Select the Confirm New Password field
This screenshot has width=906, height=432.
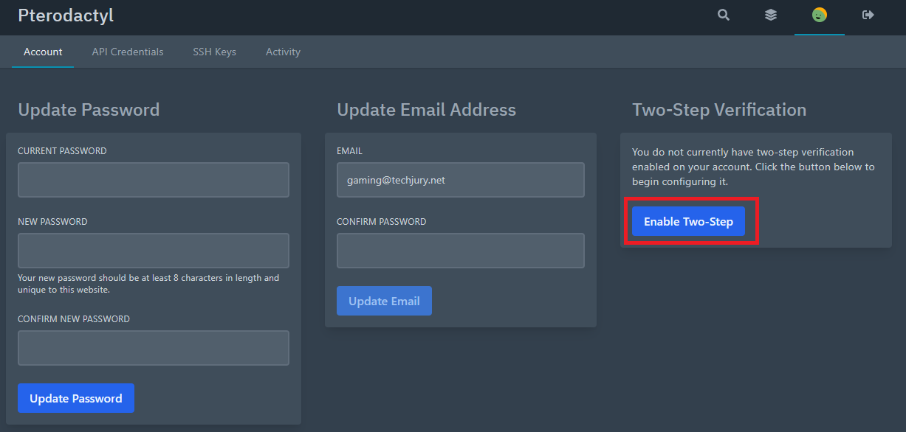pos(154,348)
